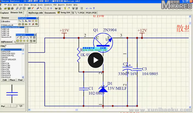Image resolution: width=193 pixels, height=113 pixels.
Task: Select the No ERC red X tool
Action: pos(33,24)
